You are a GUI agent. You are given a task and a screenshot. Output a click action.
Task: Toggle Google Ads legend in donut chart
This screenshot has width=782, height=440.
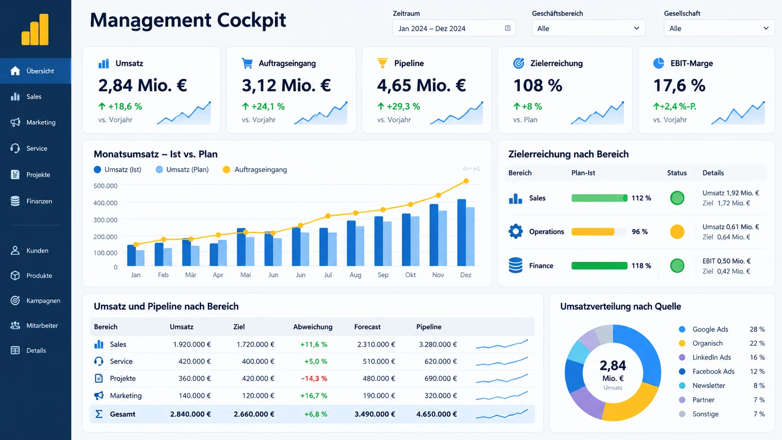coord(722,330)
